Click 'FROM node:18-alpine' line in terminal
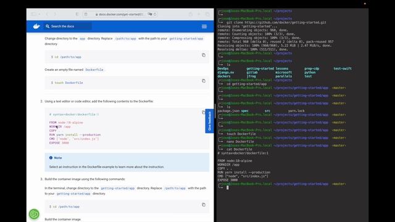This screenshot has height=222, width=395. (235, 161)
